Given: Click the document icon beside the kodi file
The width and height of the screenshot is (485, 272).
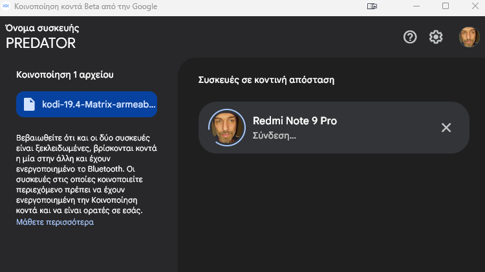Looking at the screenshot, I should (x=29, y=104).
